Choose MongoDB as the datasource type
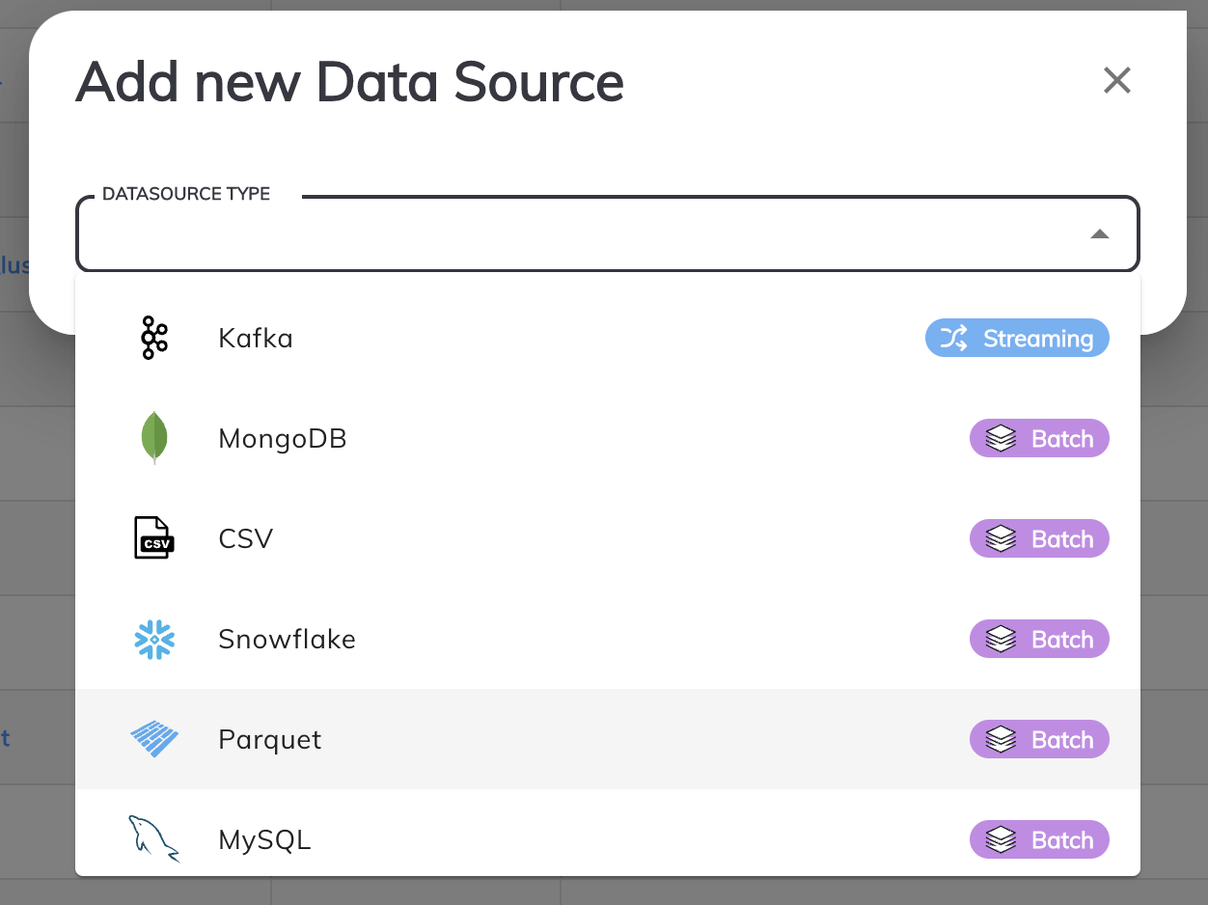The height and width of the screenshot is (905, 1208). (283, 439)
